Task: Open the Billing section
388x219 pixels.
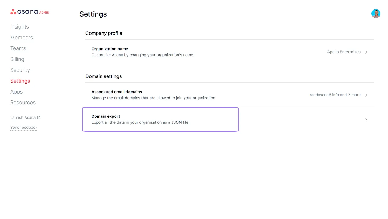Action: coord(17,59)
